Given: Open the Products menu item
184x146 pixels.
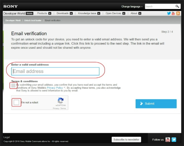Looking at the screenshot, I should tap(42, 13).
